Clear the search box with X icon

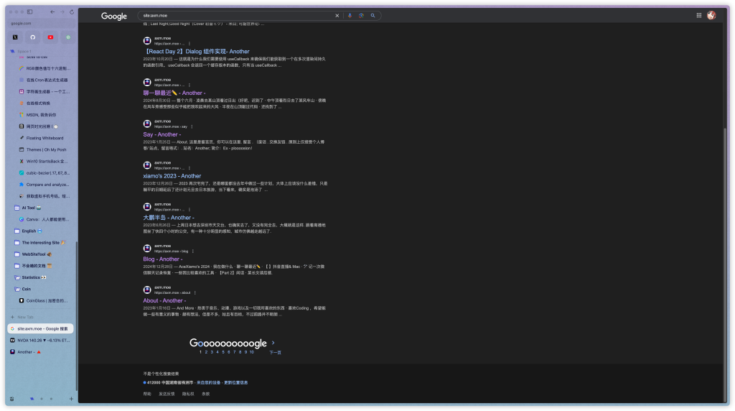337,15
